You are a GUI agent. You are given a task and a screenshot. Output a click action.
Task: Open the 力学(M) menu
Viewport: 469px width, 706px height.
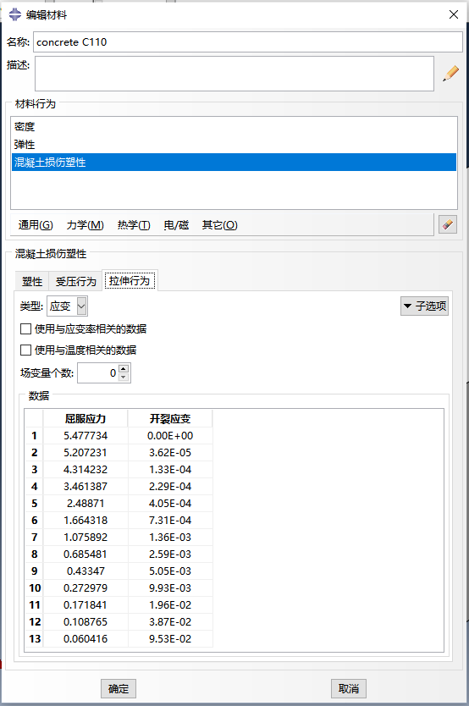click(x=85, y=224)
